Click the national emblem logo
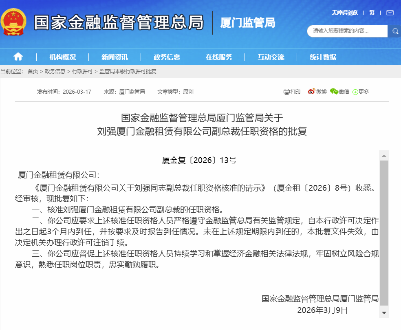Screen dimensions: 401x330 point(14,22)
